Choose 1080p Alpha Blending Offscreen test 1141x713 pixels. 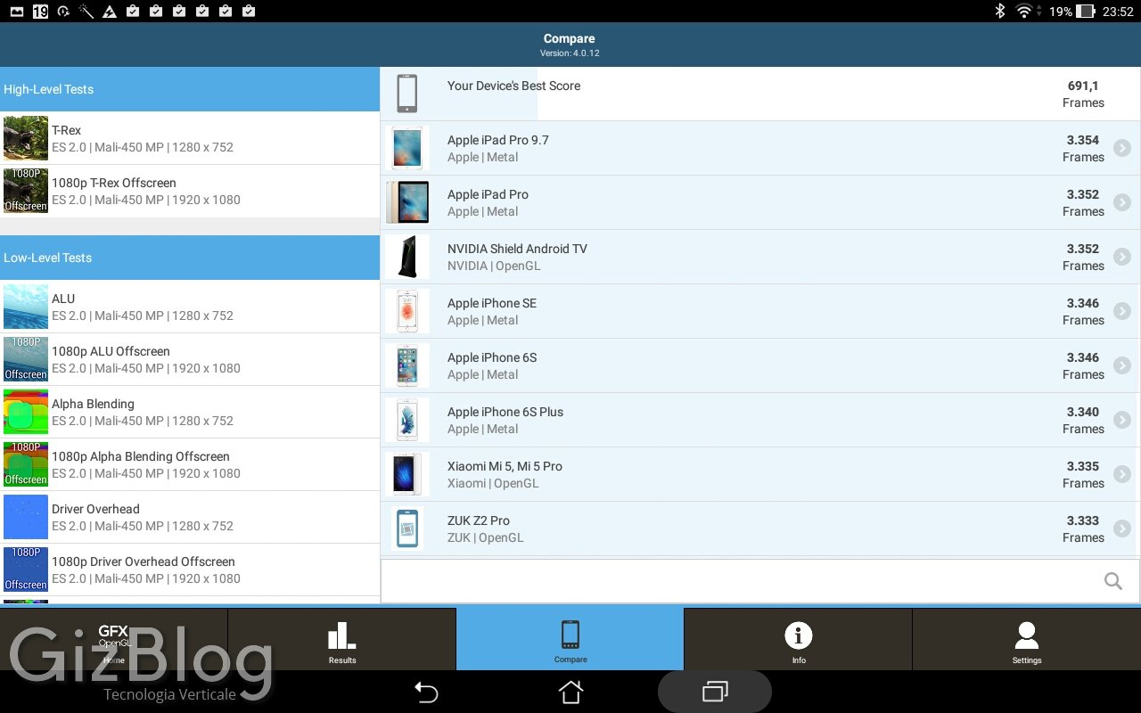click(x=190, y=464)
